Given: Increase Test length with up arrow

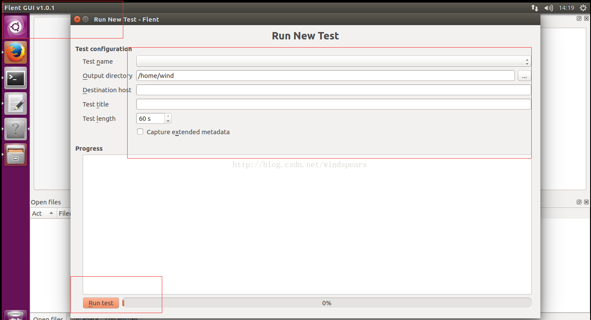Looking at the screenshot, I should [x=168, y=116].
